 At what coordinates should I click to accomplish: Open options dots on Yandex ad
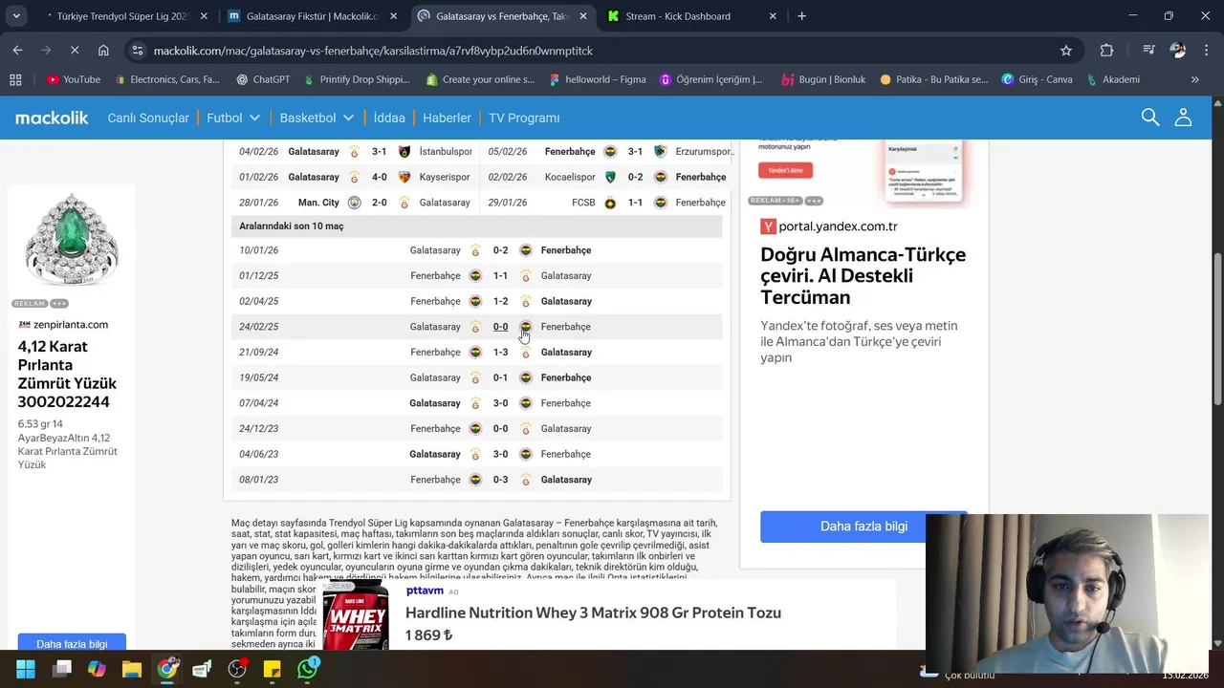(x=814, y=201)
